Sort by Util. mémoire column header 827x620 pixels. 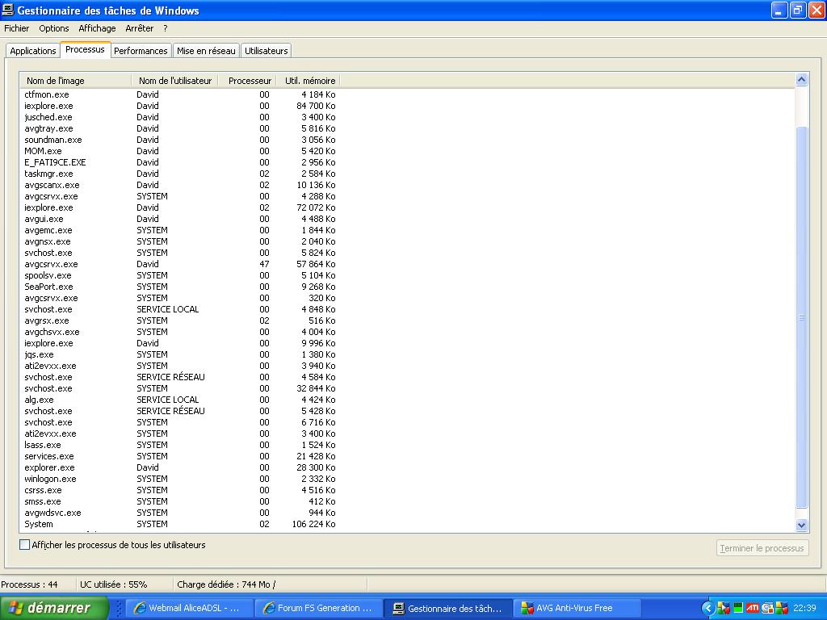click(x=308, y=81)
